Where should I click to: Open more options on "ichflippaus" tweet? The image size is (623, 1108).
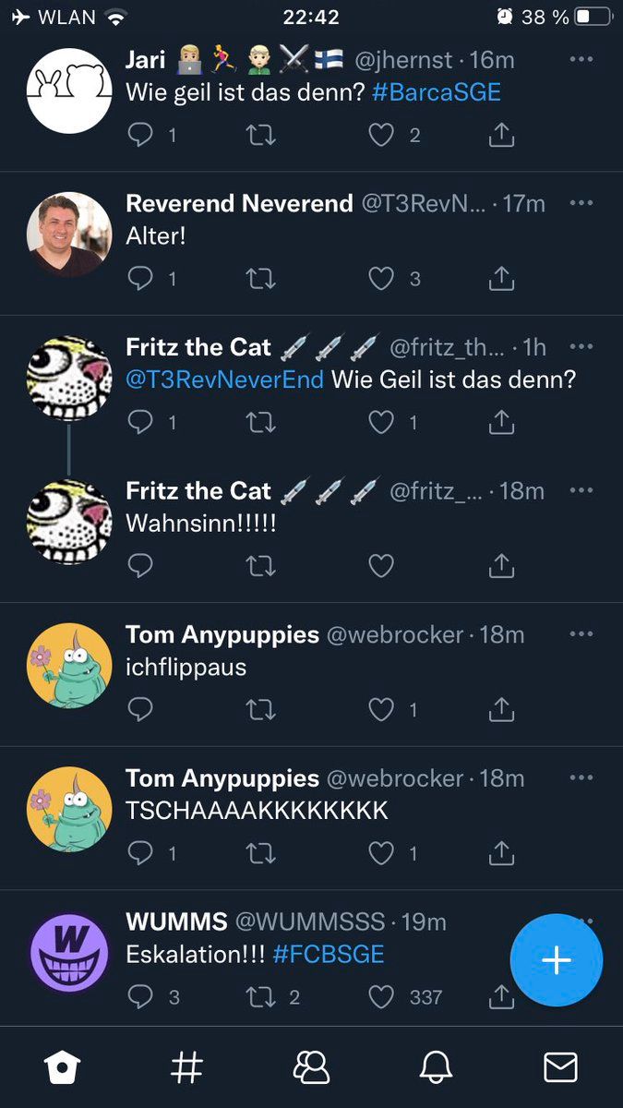581,633
